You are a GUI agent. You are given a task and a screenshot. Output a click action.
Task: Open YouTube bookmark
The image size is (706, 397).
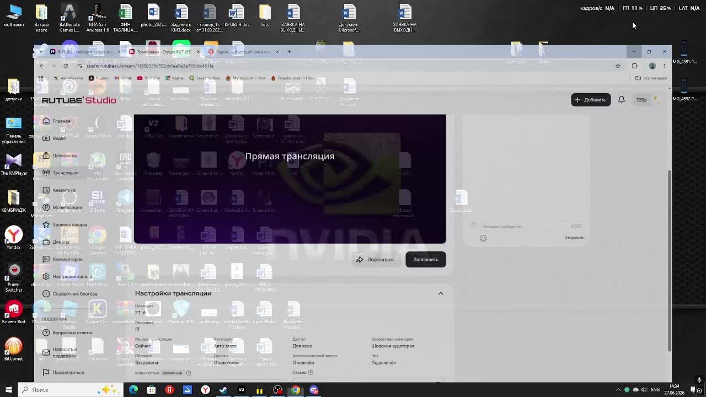click(x=148, y=78)
